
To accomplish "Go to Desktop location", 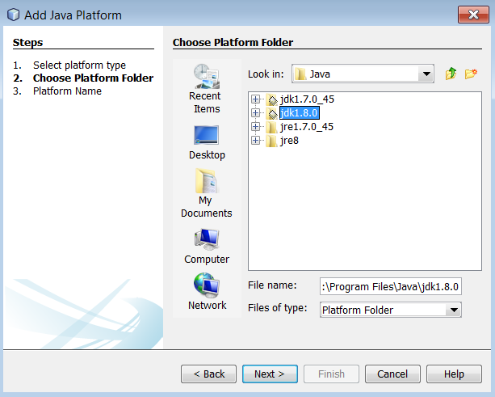I will (x=207, y=141).
